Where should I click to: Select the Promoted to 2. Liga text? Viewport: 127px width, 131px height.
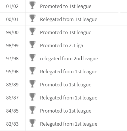pos(62,45)
